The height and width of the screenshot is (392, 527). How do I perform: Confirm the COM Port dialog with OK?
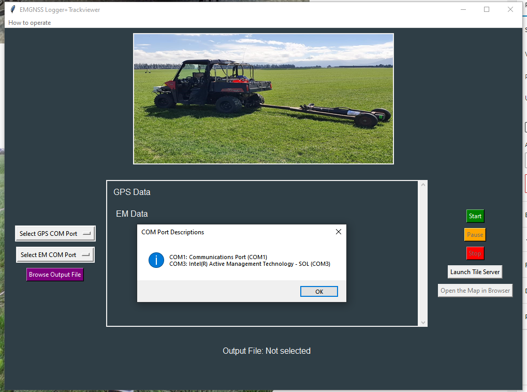[319, 292]
